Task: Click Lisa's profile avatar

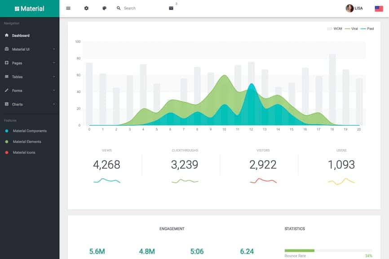Action: coord(349,8)
